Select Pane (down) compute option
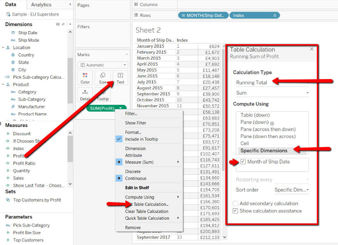The width and height of the screenshot is (338, 245). pos(254,122)
